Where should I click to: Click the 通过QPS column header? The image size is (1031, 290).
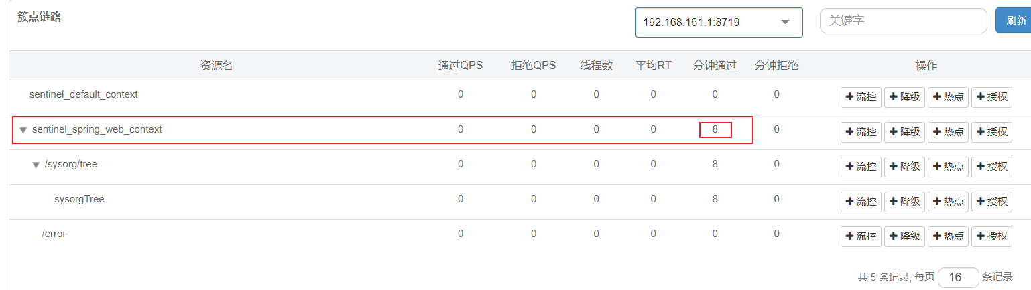click(x=460, y=66)
